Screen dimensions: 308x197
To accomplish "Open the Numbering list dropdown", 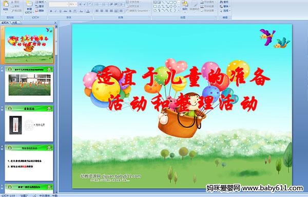I will pos(105,4).
